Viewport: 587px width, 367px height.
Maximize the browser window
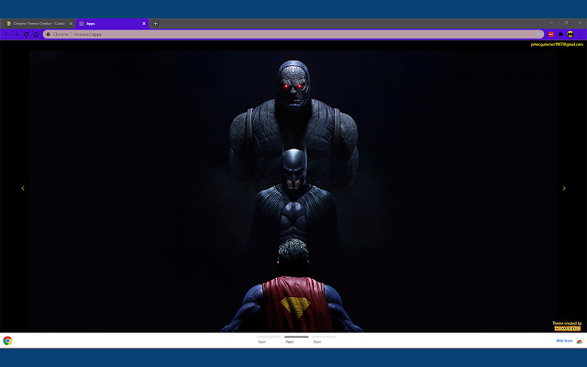coord(566,23)
